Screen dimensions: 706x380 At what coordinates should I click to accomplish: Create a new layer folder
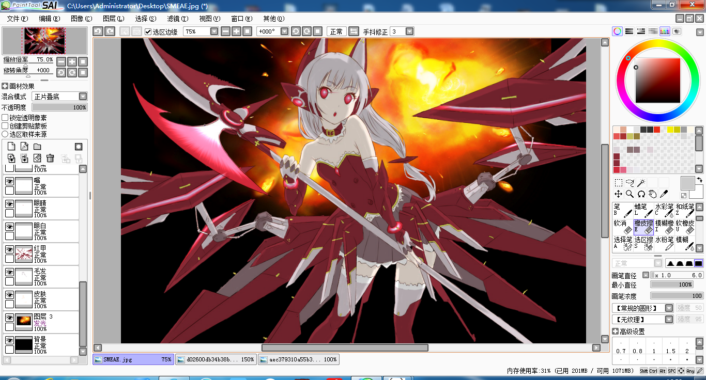(37, 147)
